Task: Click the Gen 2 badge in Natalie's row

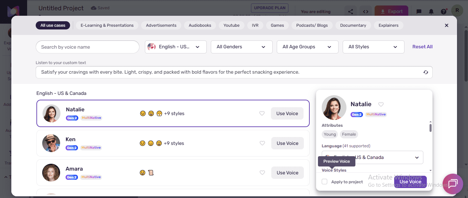Action: (x=72, y=118)
